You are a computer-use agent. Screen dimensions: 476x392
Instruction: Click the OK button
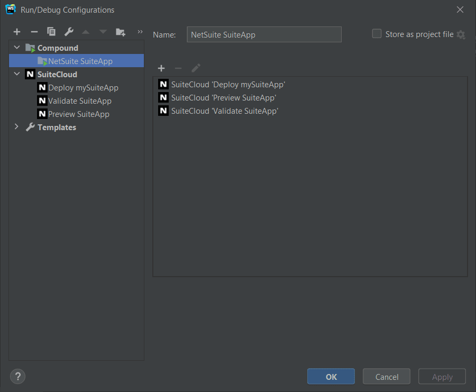pyautogui.click(x=331, y=377)
